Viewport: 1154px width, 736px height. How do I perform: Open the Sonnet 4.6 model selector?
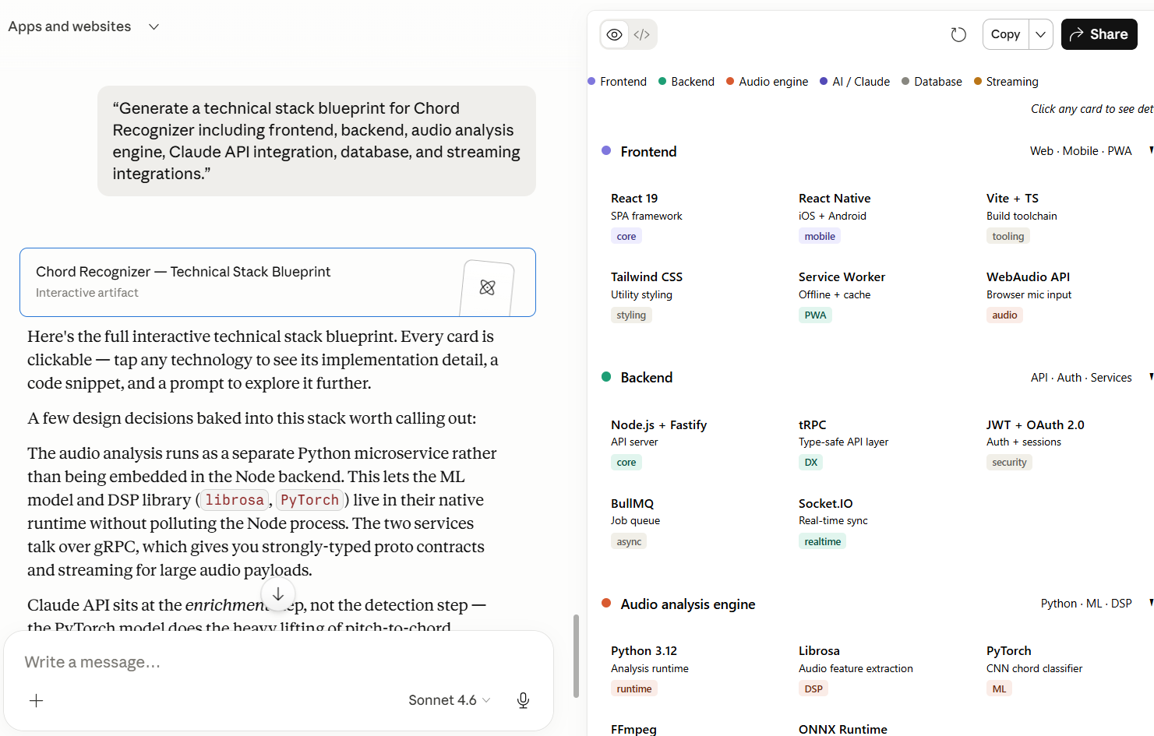pyautogui.click(x=450, y=700)
